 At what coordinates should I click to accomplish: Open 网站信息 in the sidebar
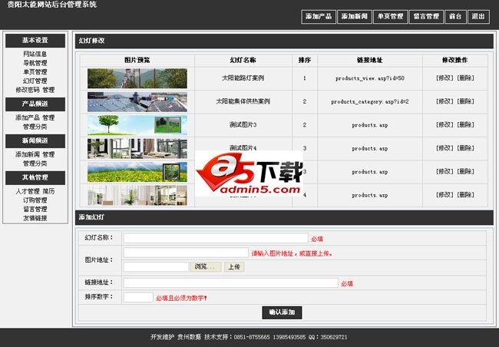pyautogui.click(x=35, y=54)
